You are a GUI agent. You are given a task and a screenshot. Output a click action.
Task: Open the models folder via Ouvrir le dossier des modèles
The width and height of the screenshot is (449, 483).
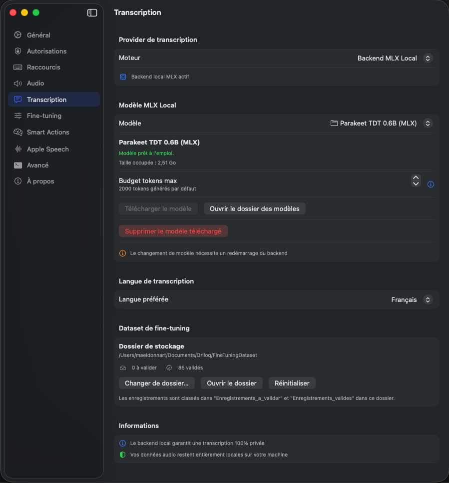[254, 208]
